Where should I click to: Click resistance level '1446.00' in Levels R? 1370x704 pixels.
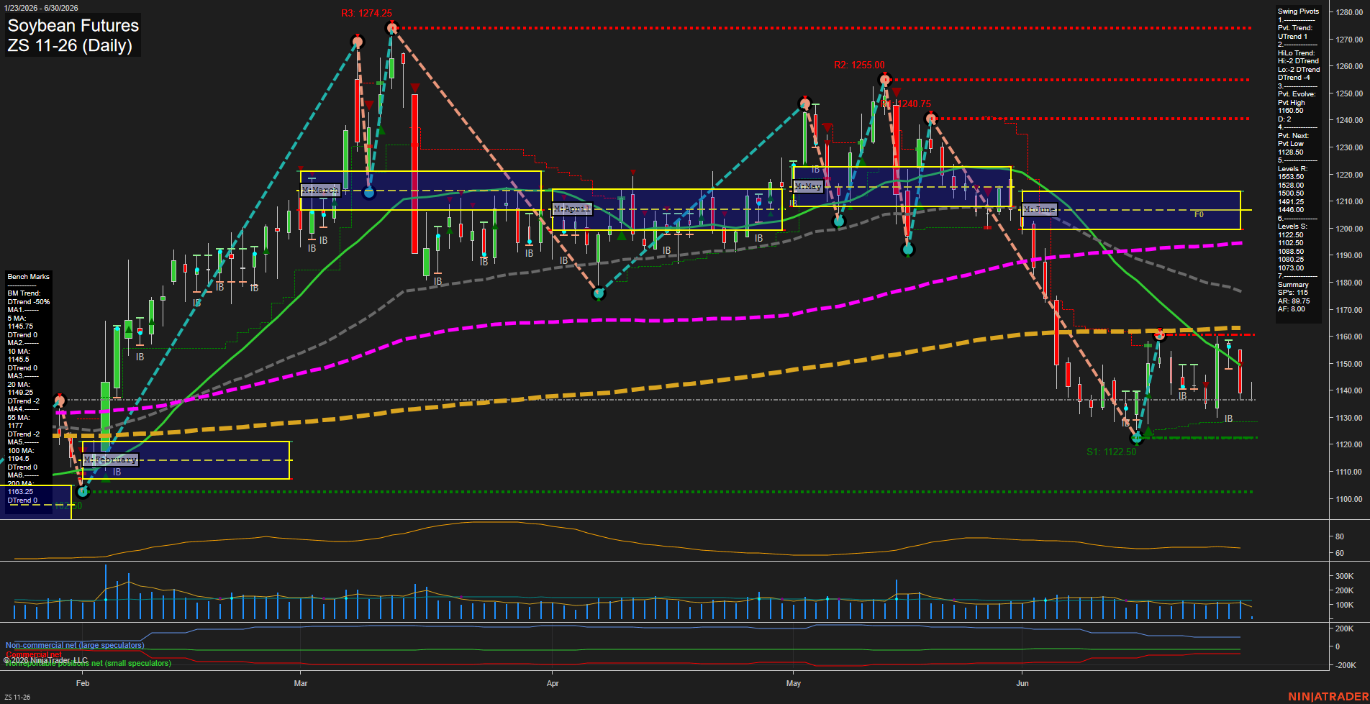coord(1290,210)
